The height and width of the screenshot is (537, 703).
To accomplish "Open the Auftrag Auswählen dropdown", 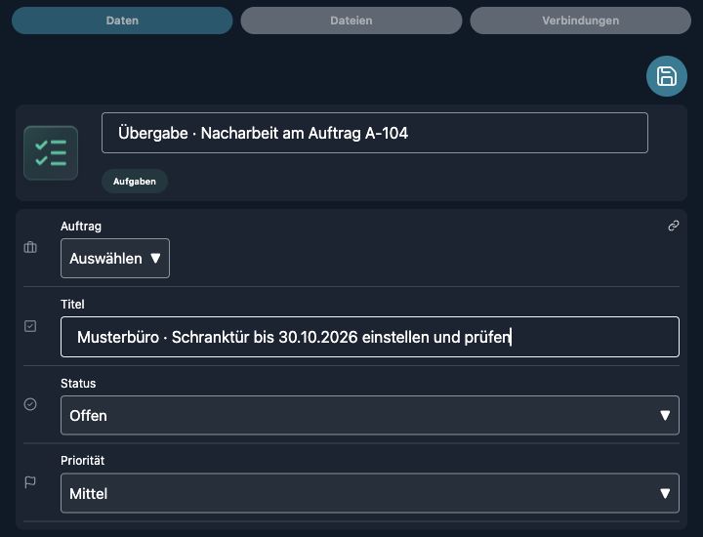I will [x=115, y=258].
